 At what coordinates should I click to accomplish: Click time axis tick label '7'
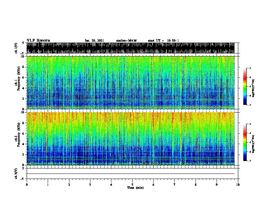pos(175,185)
